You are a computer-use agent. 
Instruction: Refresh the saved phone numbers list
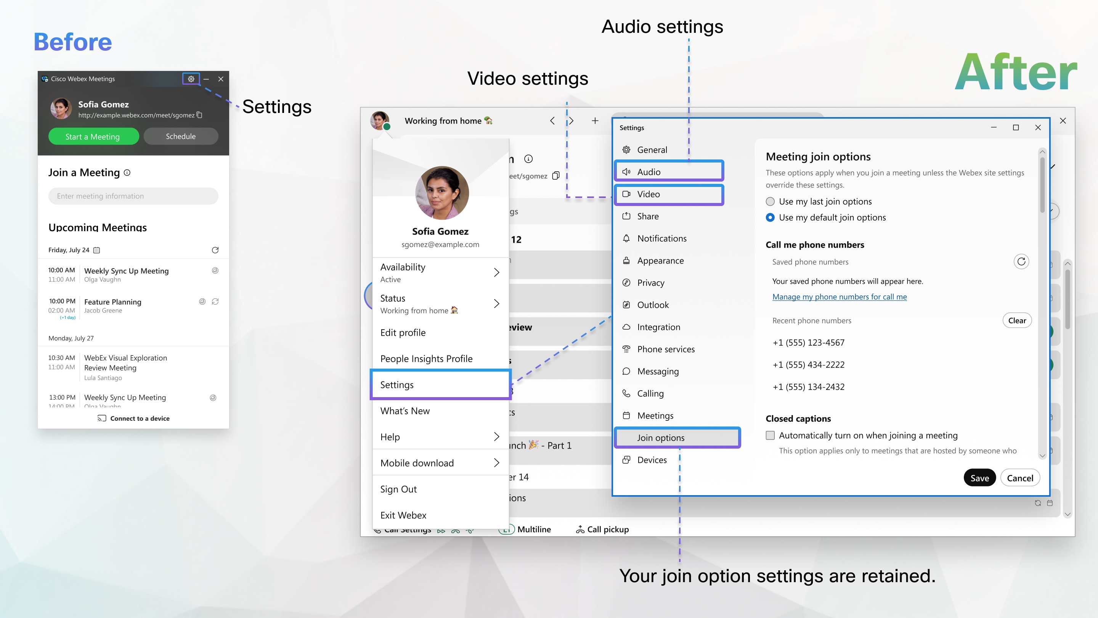pos(1021,261)
